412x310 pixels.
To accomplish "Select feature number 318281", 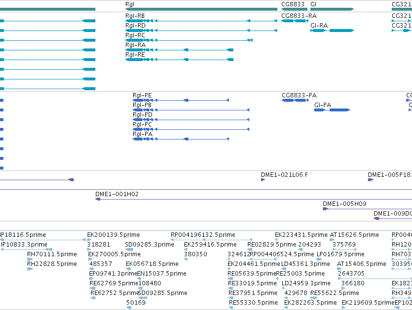I will click(x=99, y=245).
